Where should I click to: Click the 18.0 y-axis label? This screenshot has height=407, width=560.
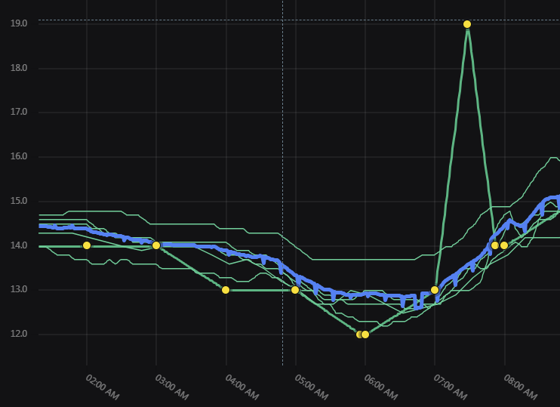pyautogui.click(x=19, y=68)
